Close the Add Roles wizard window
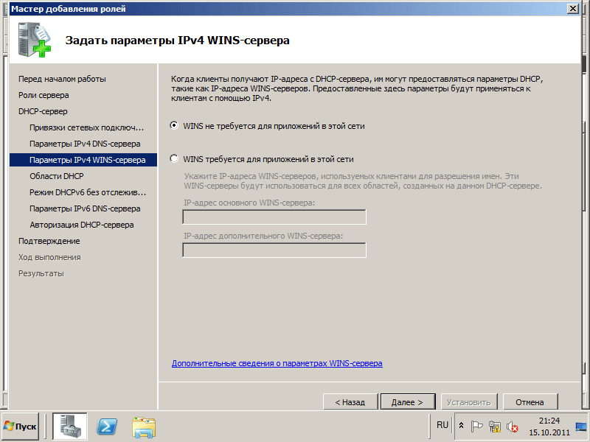The image size is (590, 442). [x=573, y=9]
